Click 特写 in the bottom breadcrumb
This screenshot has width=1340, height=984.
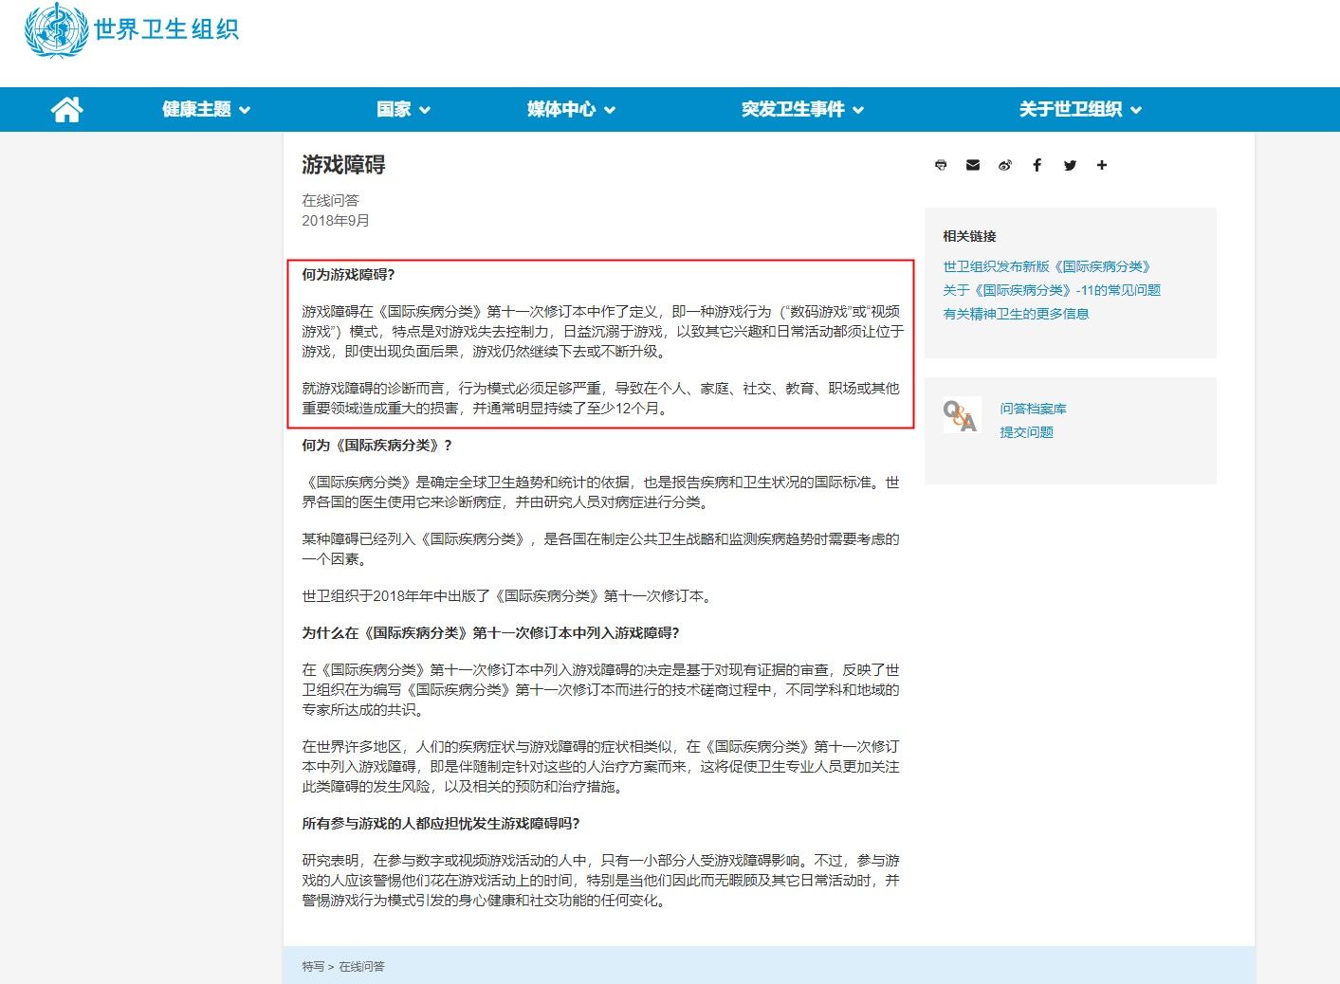pos(312,967)
